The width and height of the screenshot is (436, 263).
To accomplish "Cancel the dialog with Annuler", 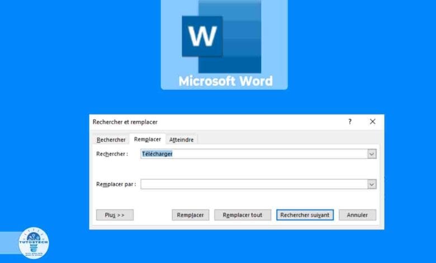I will click(357, 215).
